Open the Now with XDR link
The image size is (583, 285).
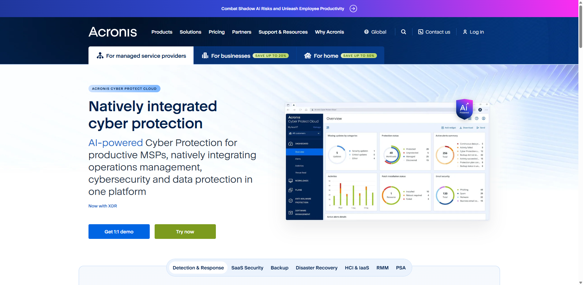coord(103,206)
